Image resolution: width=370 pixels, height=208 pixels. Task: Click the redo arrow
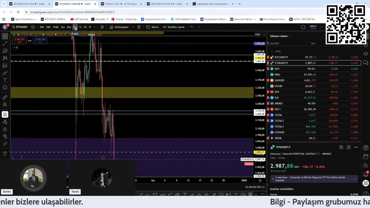(x=199, y=27)
